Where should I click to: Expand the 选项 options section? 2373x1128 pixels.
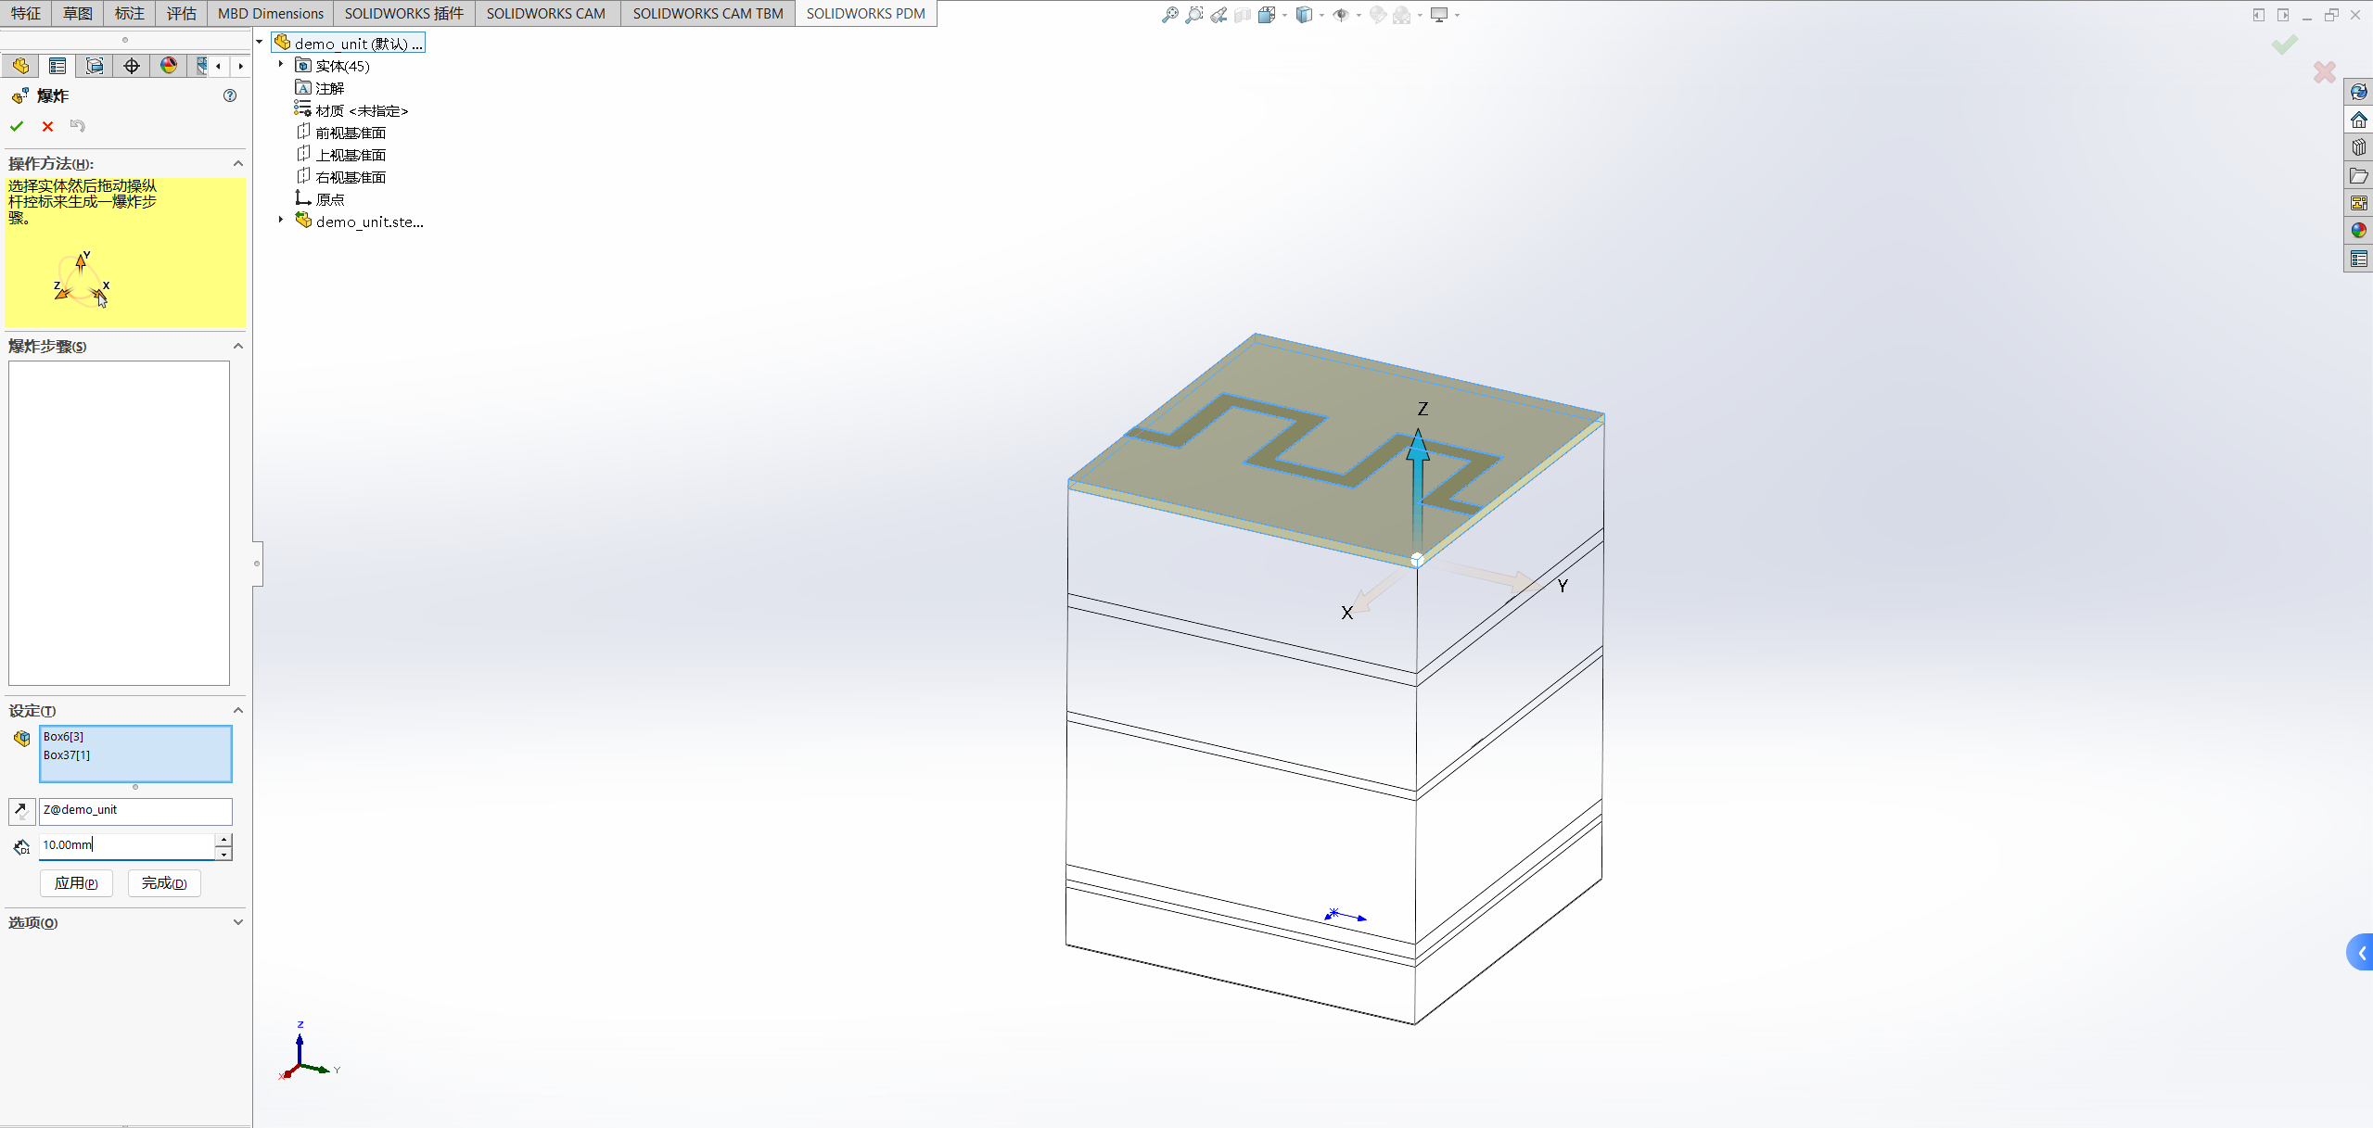pos(238,922)
